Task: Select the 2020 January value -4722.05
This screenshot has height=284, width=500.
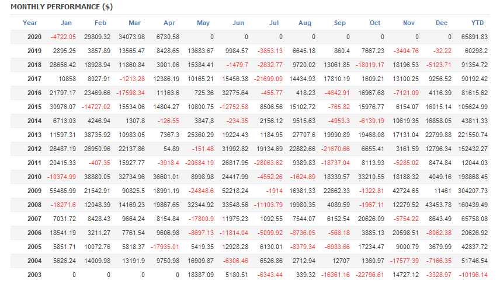Action: click(63, 37)
